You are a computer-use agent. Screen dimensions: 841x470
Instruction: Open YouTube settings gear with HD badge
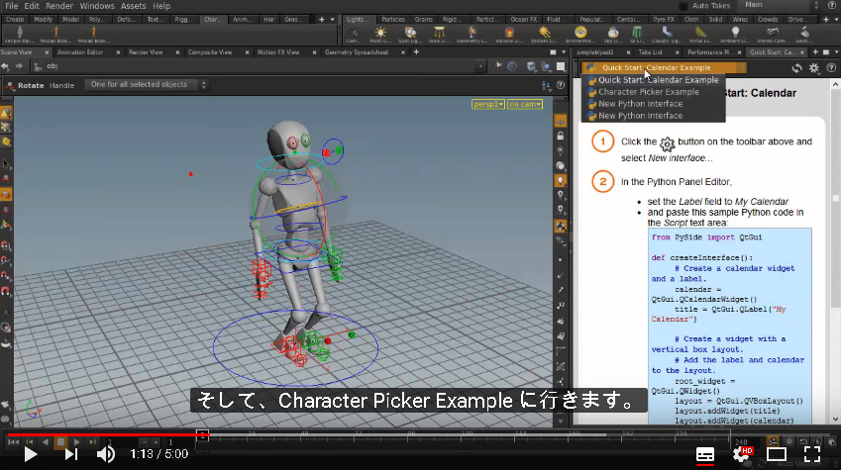coord(742,454)
